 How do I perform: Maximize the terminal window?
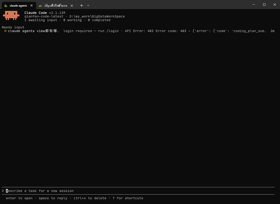coord(264,4)
